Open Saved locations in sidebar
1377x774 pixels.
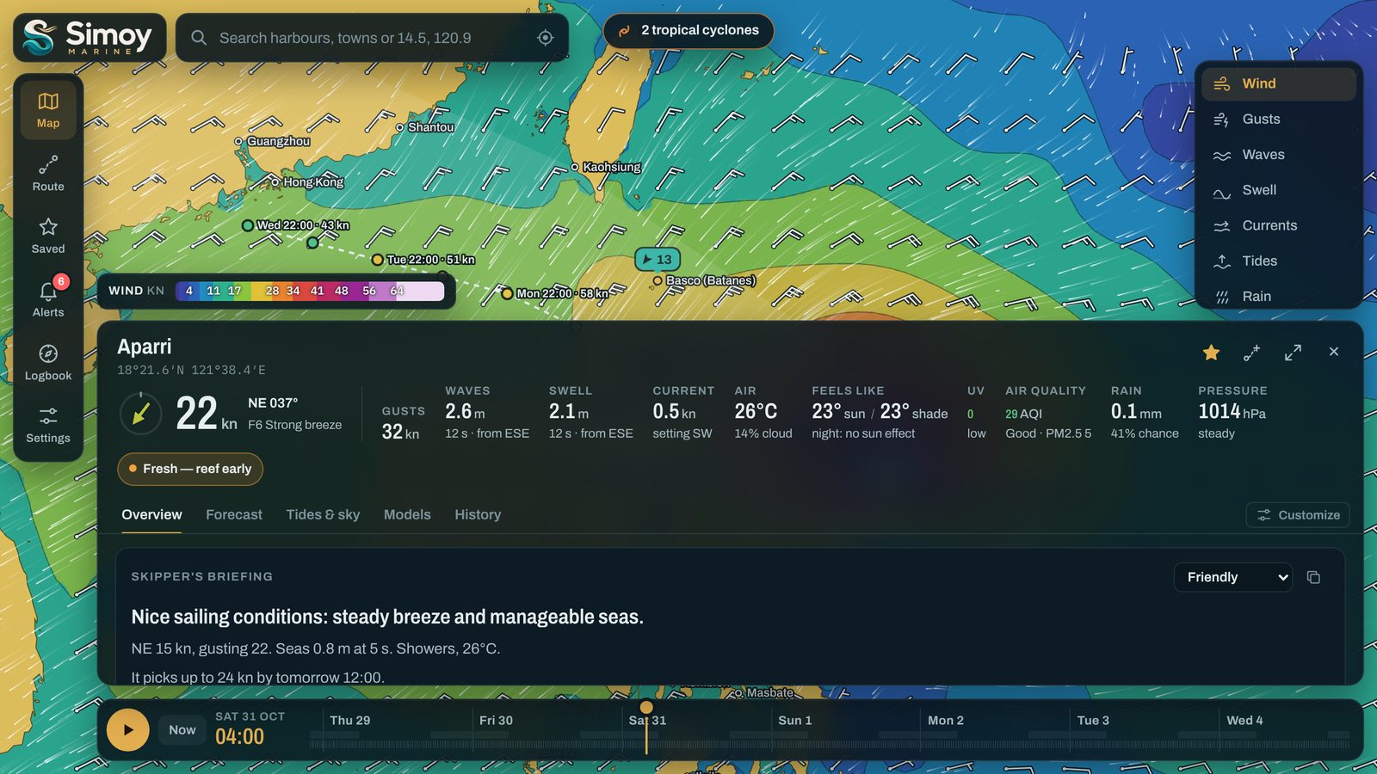click(48, 236)
